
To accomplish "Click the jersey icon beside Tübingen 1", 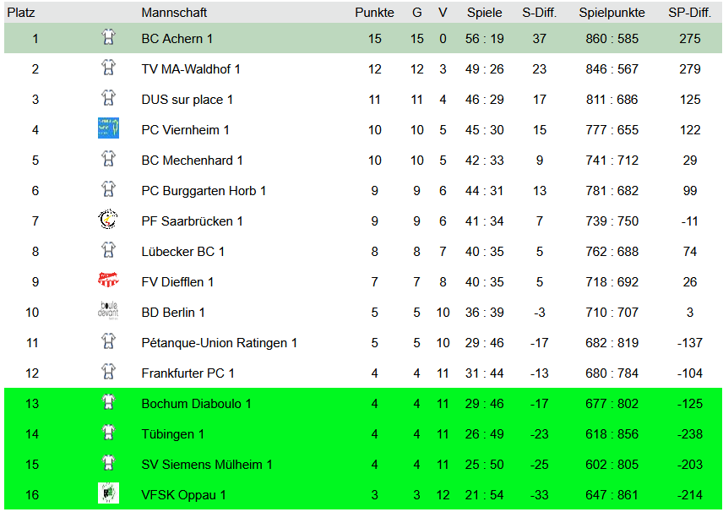I will pyautogui.click(x=108, y=433).
